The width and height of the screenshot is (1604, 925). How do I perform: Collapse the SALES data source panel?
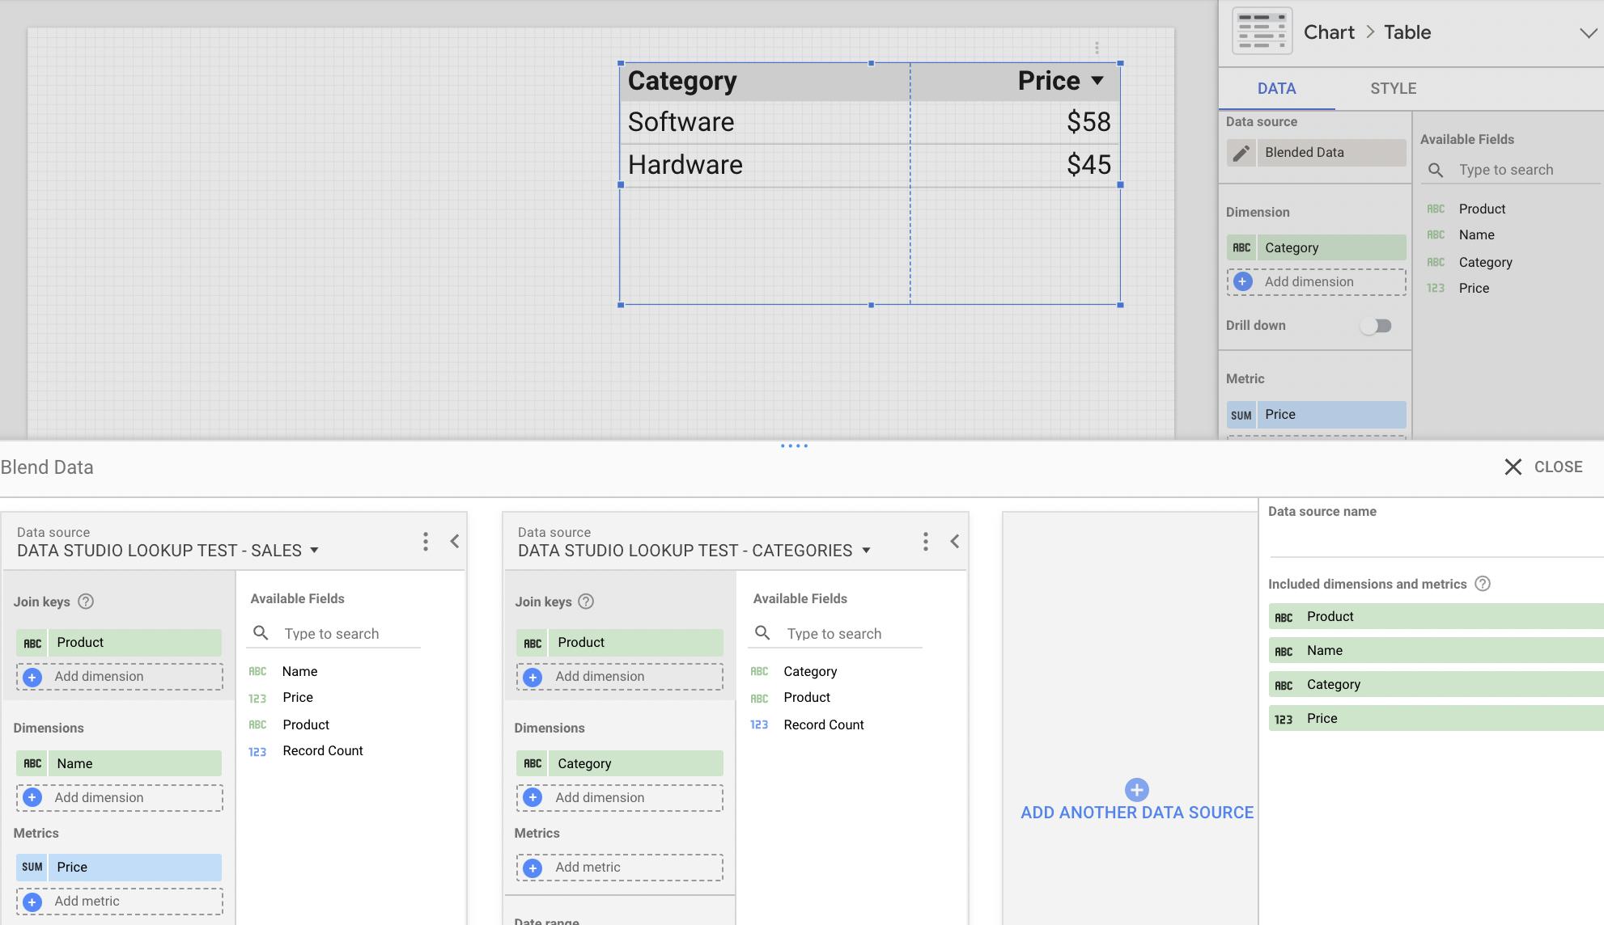tap(454, 541)
